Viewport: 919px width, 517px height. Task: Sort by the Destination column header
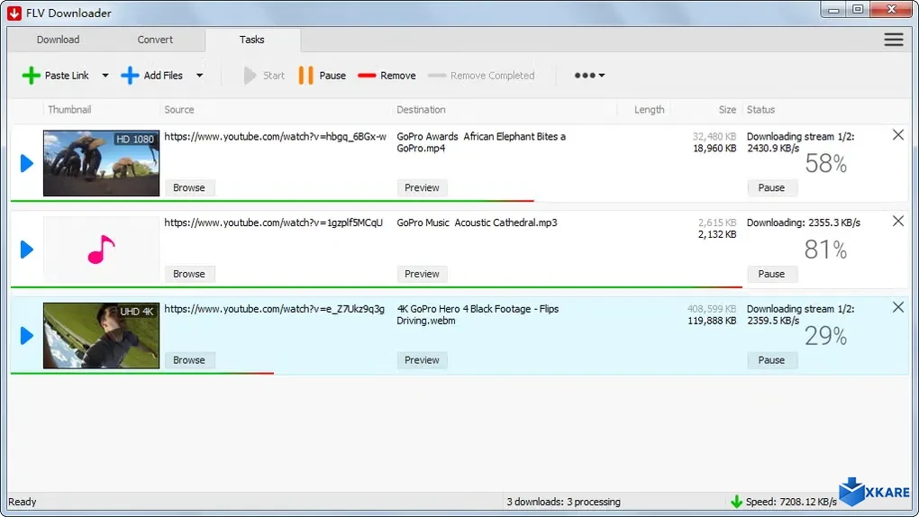[x=421, y=109]
